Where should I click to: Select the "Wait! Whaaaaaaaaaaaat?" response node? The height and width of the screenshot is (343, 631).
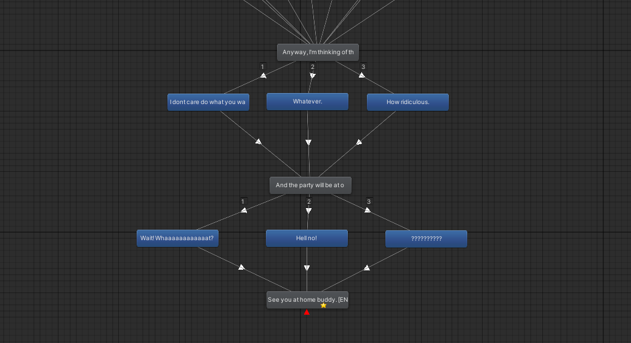click(x=177, y=238)
